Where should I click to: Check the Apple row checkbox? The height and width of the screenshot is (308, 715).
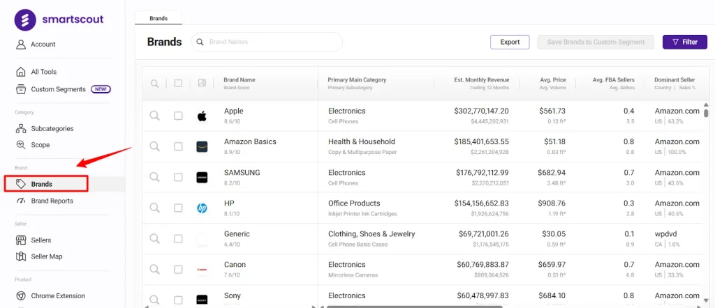pyautogui.click(x=178, y=116)
